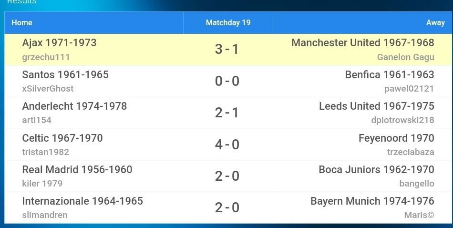
Task: Open Feyenoord 1970 team page
Action: click(396, 138)
